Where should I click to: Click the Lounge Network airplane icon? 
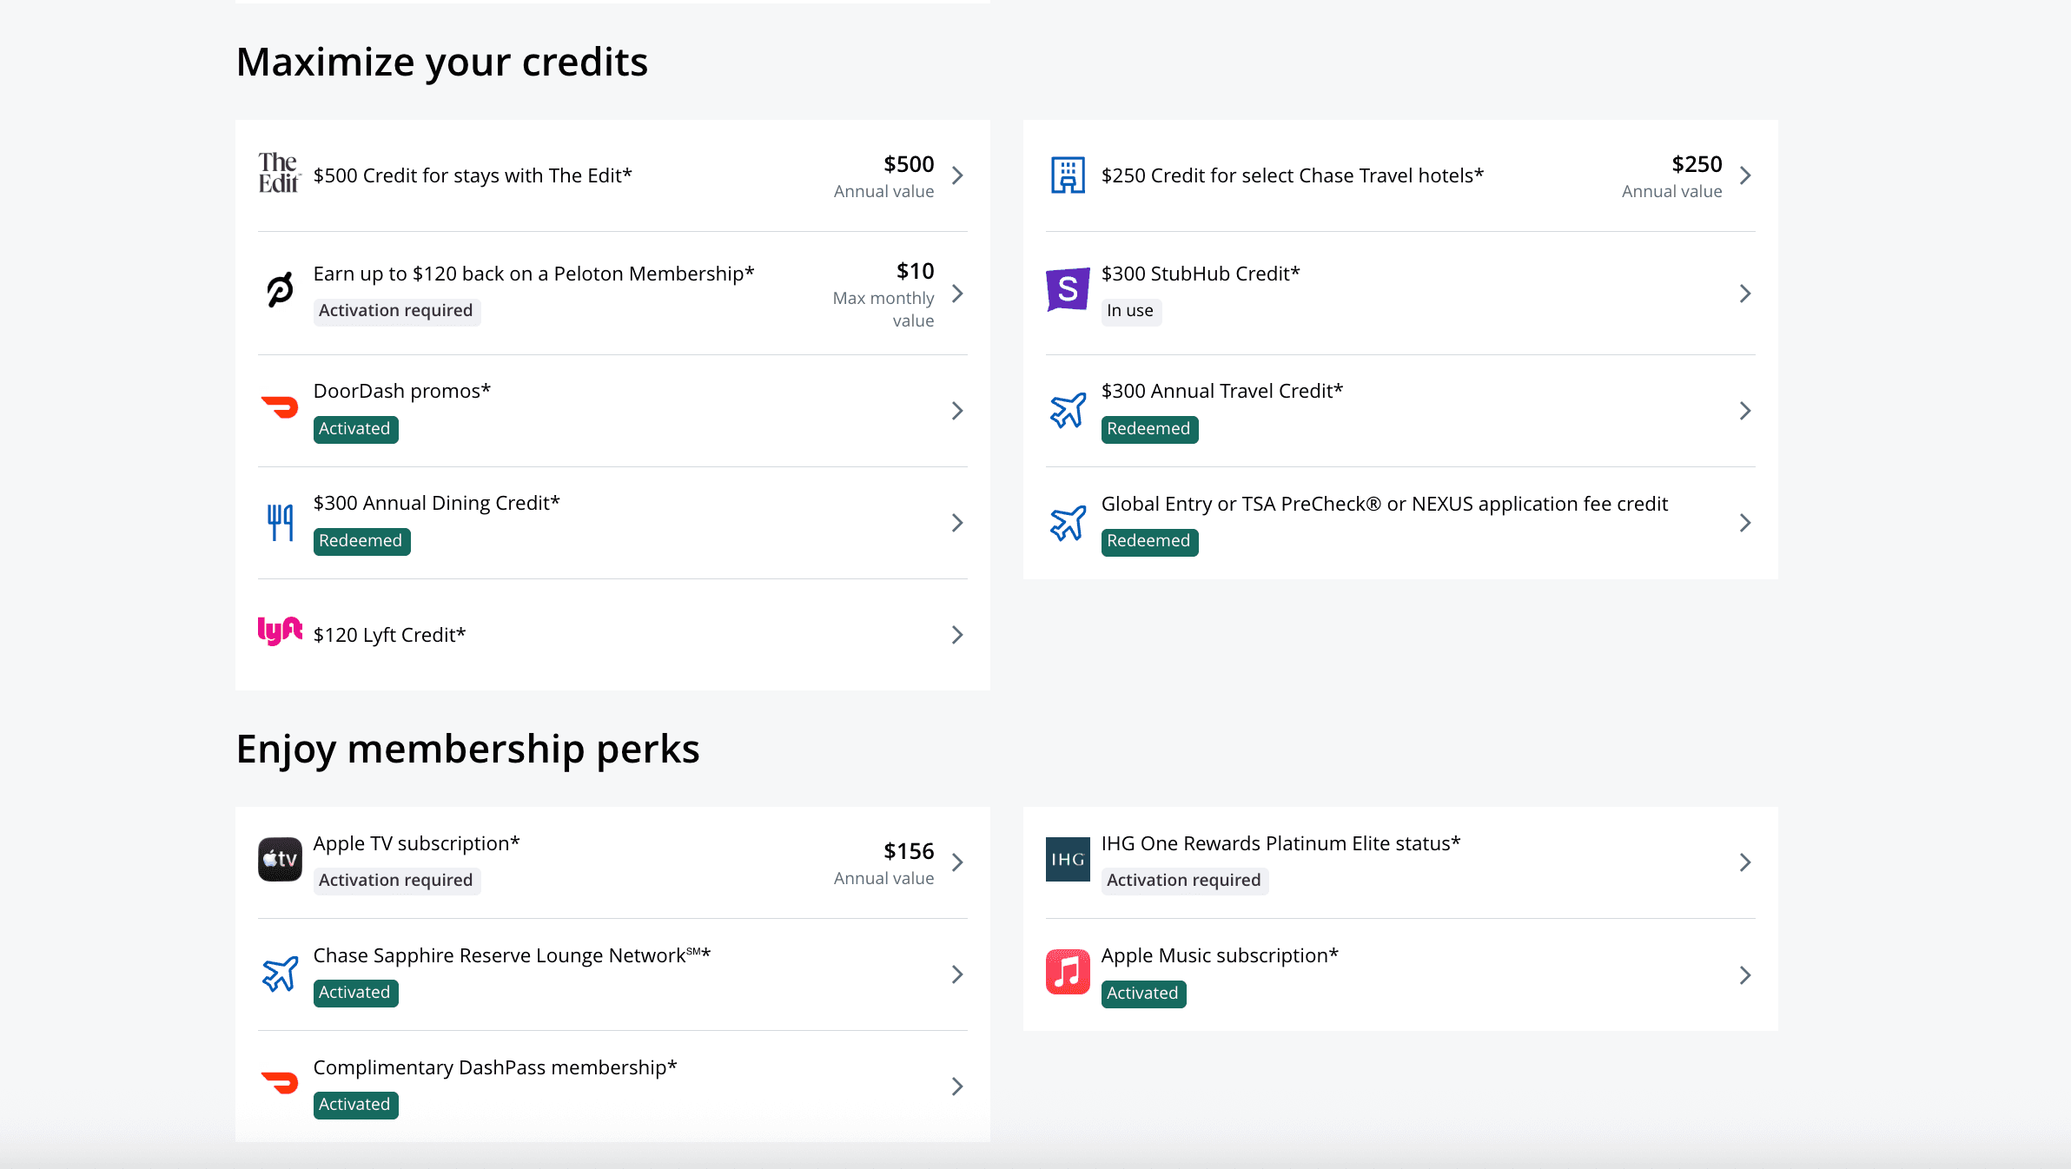coord(280,974)
